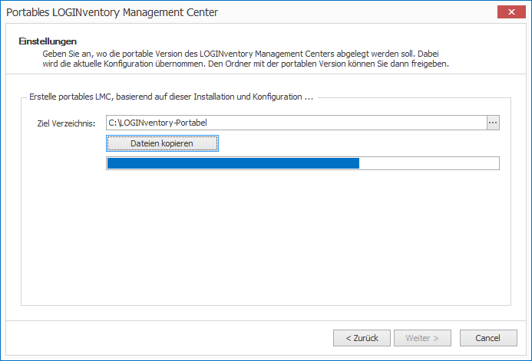This screenshot has width=532, height=361.
Task: Click the Dateien kopieren button
Action: [x=162, y=143]
